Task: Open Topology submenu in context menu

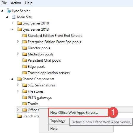Action: (x=58, y=121)
